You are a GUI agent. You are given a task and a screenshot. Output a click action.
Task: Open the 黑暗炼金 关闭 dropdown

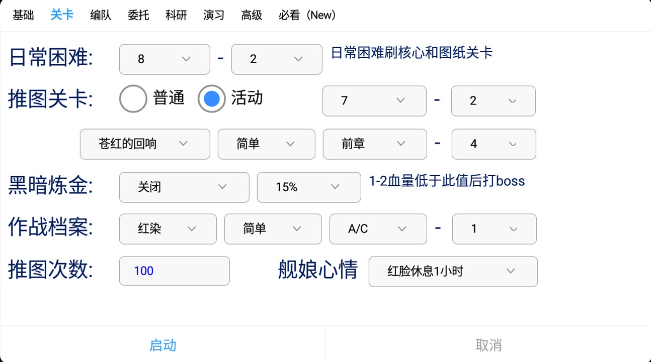pos(184,187)
